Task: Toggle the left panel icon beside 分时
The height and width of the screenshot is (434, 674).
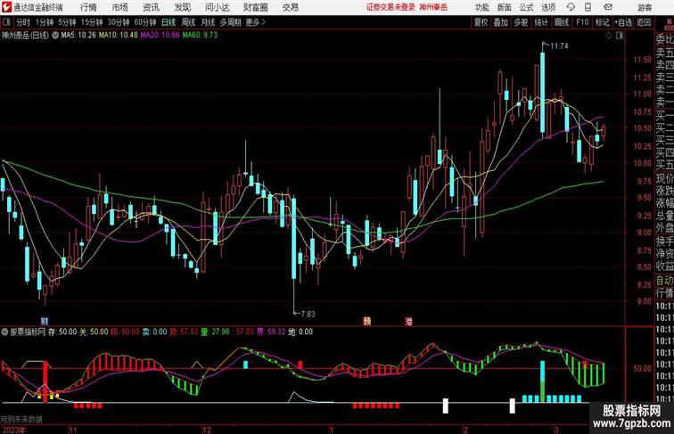Action: (6, 22)
